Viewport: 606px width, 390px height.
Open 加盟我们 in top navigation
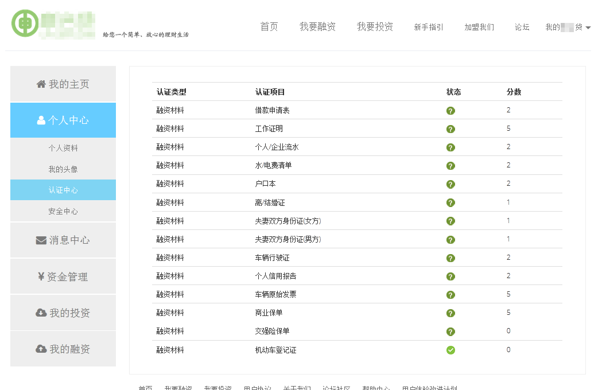point(479,27)
